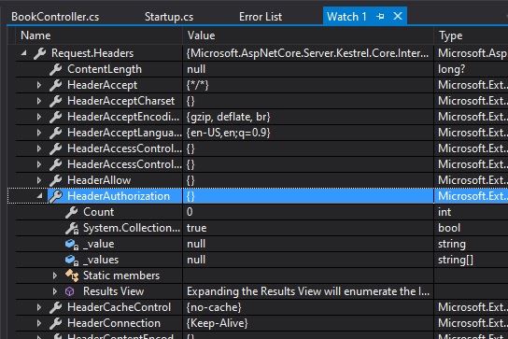Select the HeaderCacheControl row name
508x339 pixels.
119,307
